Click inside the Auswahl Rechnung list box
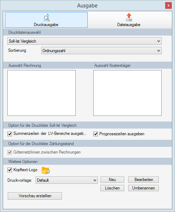This screenshot has width=175, height=212. (42, 93)
